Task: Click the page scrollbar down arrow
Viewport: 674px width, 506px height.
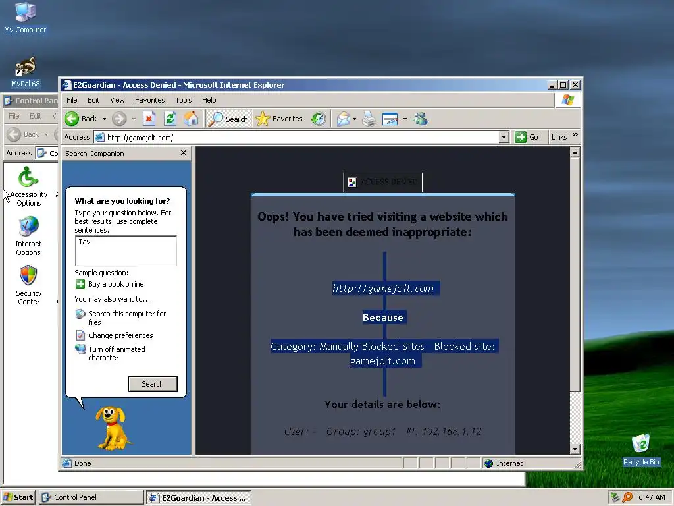Action: coord(575,449)
